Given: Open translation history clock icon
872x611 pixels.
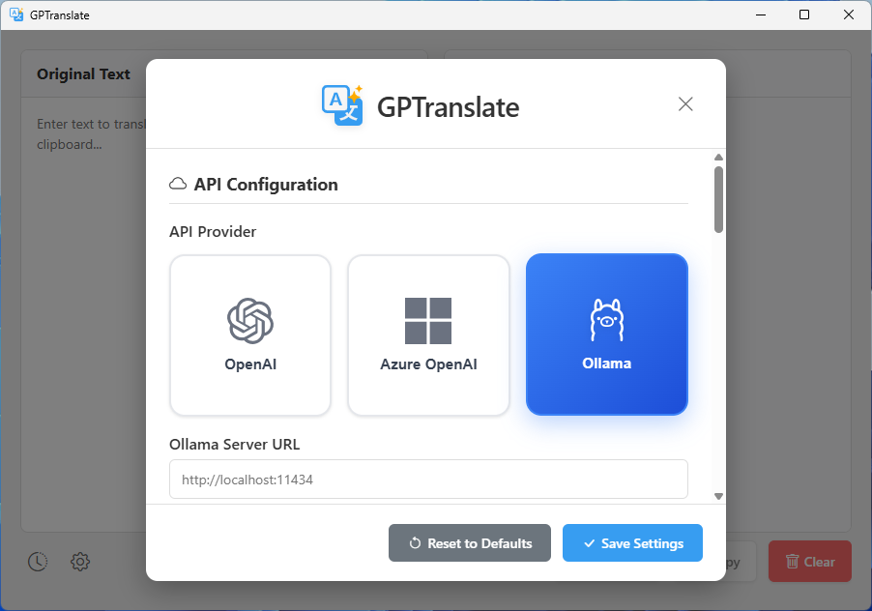Looking at the screenshot, I should [x=38, y=562].
